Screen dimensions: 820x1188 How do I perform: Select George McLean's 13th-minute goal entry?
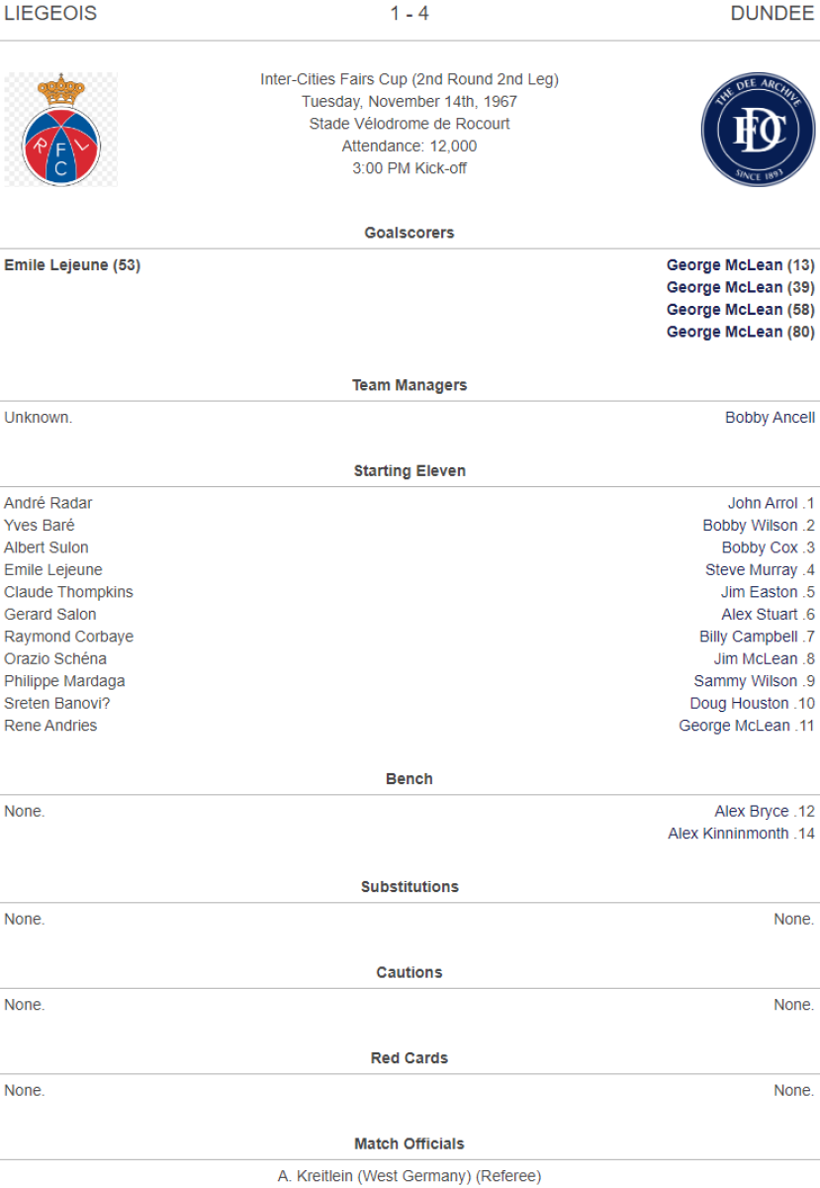[x=740, y=265]
